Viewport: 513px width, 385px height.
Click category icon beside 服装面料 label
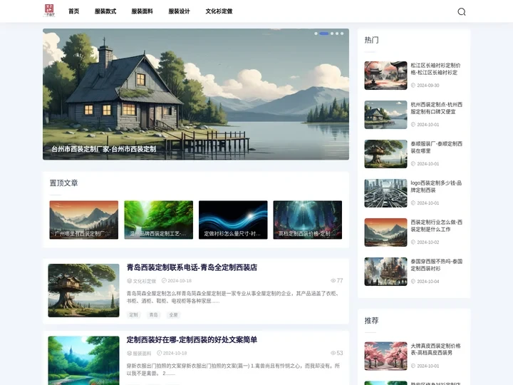129,353
